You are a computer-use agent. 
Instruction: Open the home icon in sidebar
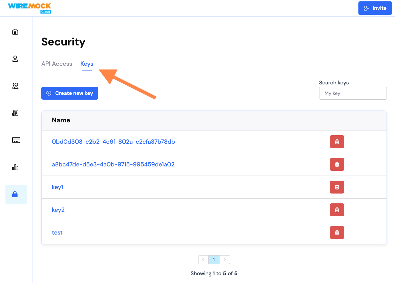point(15,32)
